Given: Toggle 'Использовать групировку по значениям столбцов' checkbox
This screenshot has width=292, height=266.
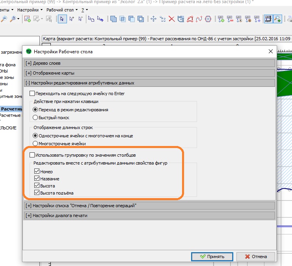Looking at the screenshot, I should (x=32, y=155).
